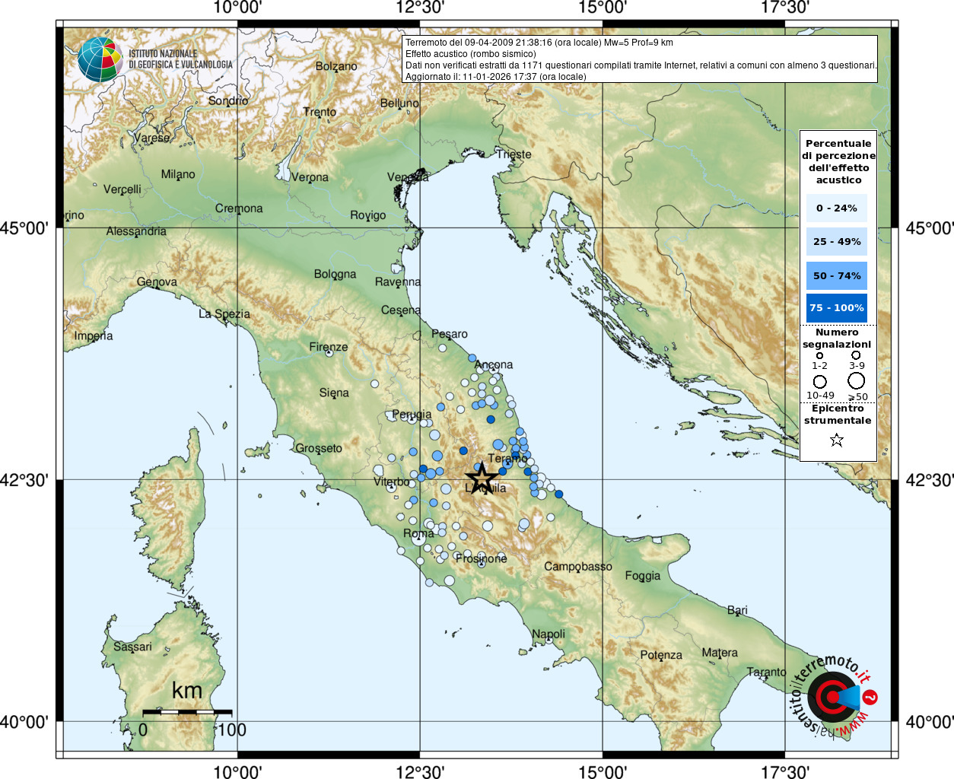This screenshot has height=779, width=954.
Task: Click the small star in the legend
Action: point(837,440)
